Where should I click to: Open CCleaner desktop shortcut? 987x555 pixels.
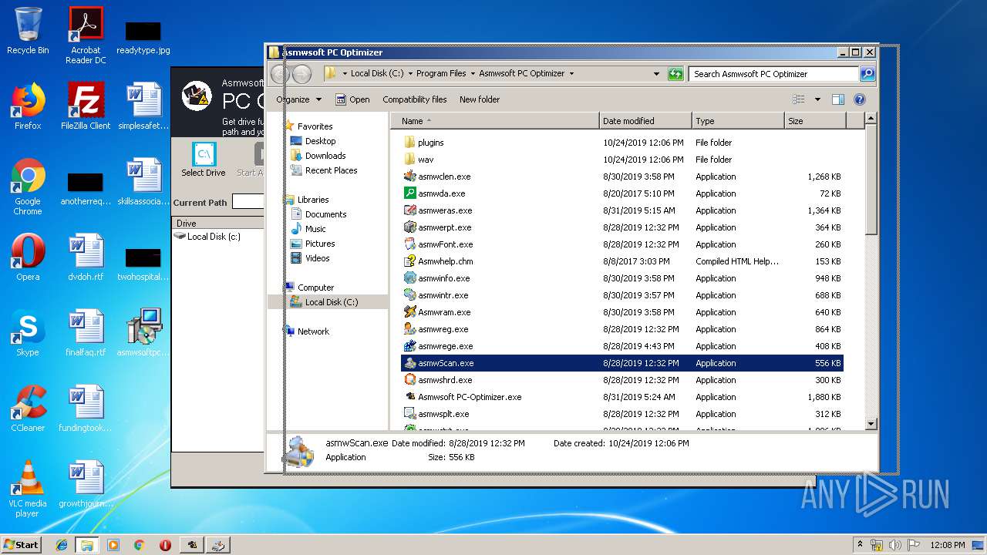click(28, 409)
